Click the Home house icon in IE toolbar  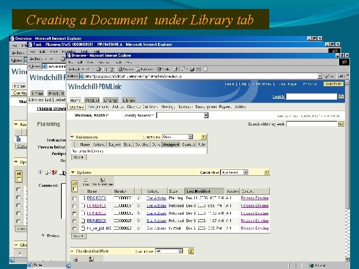(112, 69)
